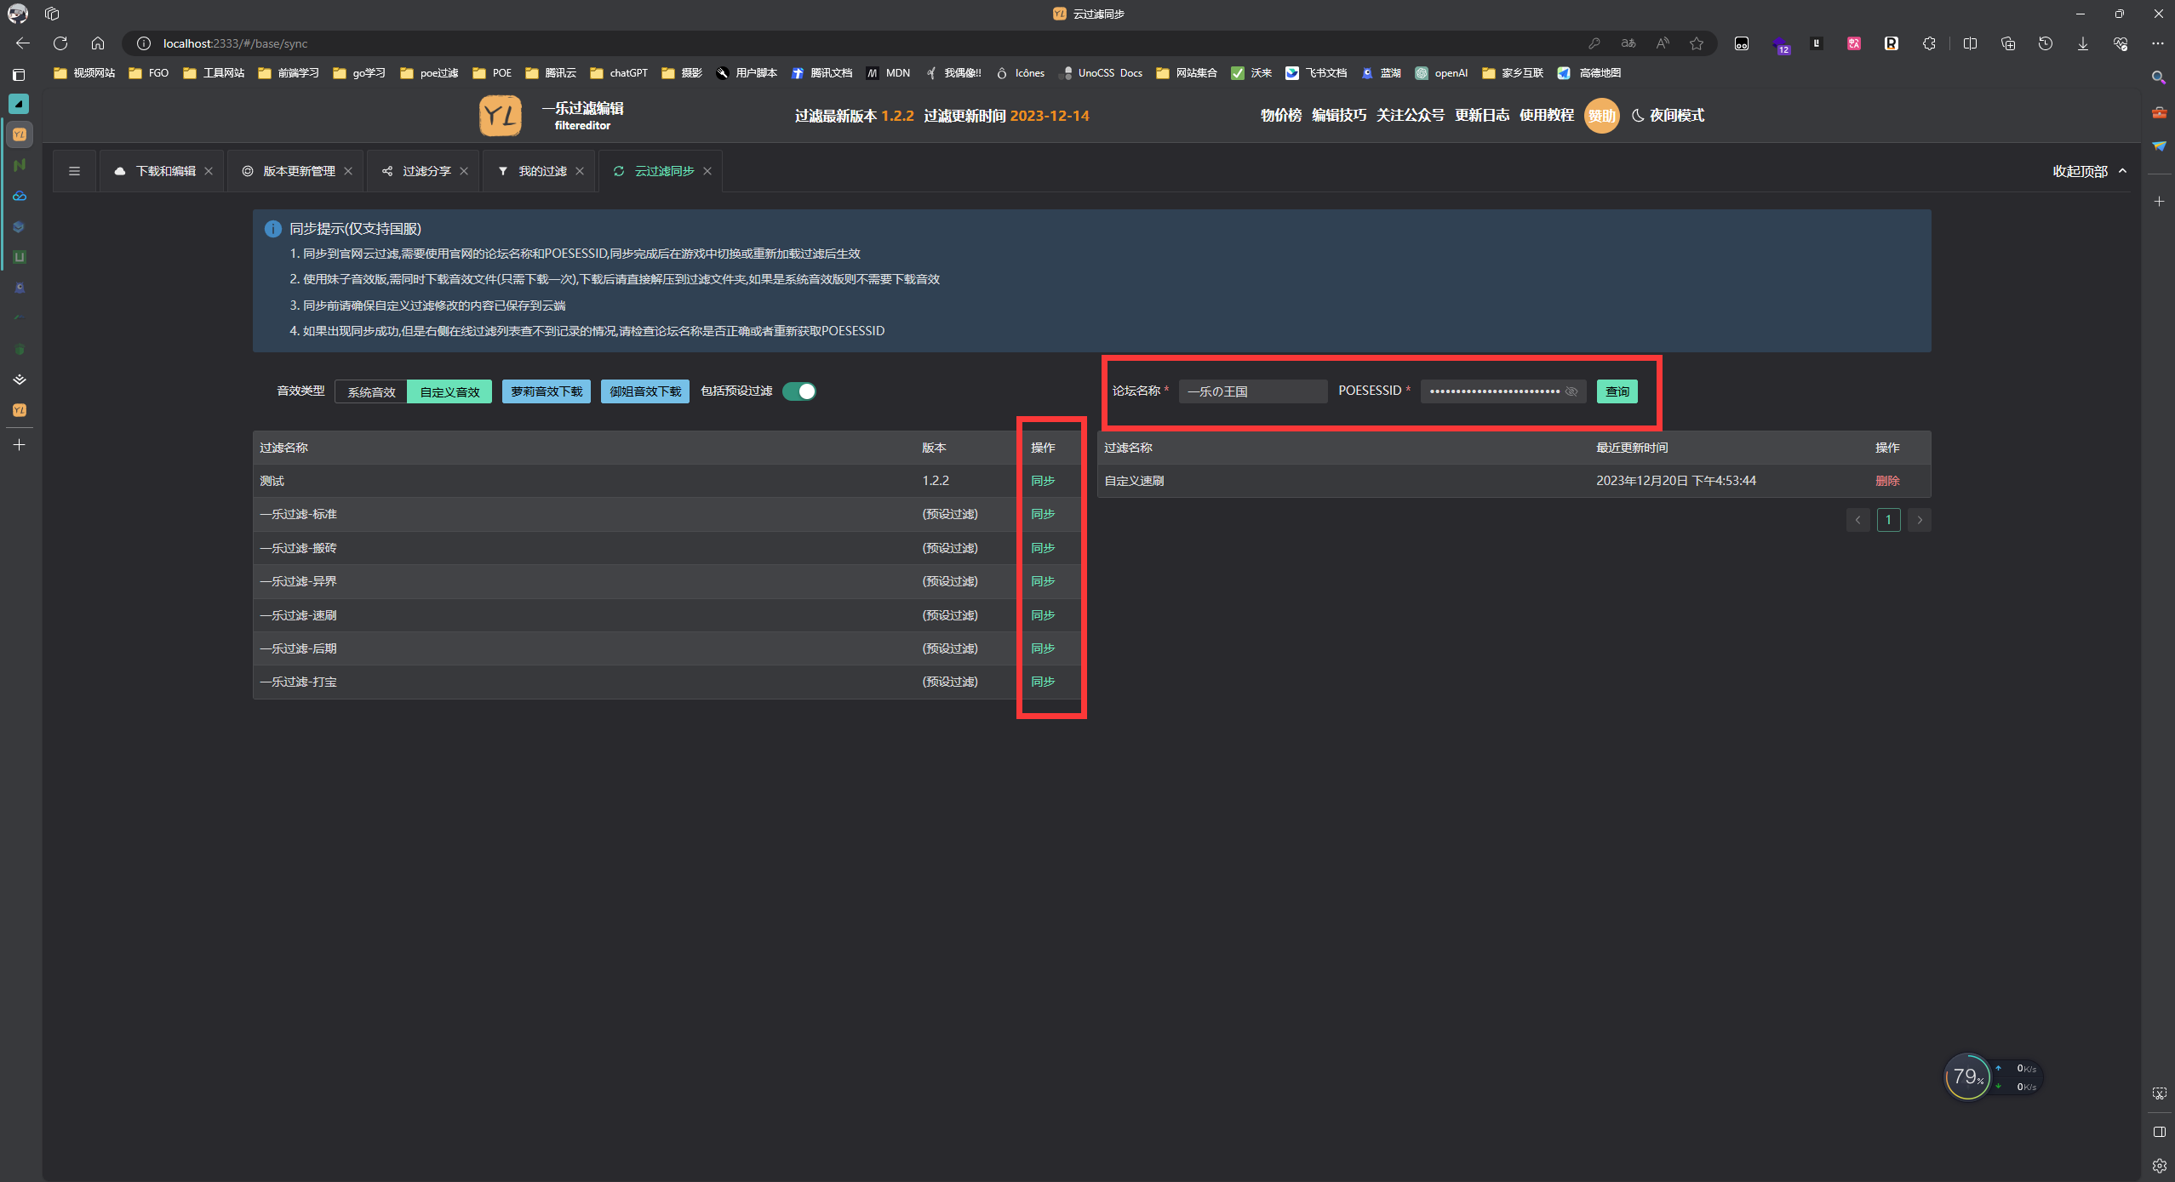Open the hamburger menu in tab bar

pyautogui.click(x=75, y=171)
